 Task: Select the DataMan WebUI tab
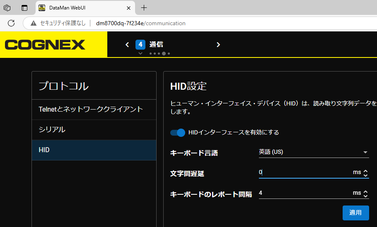[x=85, y=8]
